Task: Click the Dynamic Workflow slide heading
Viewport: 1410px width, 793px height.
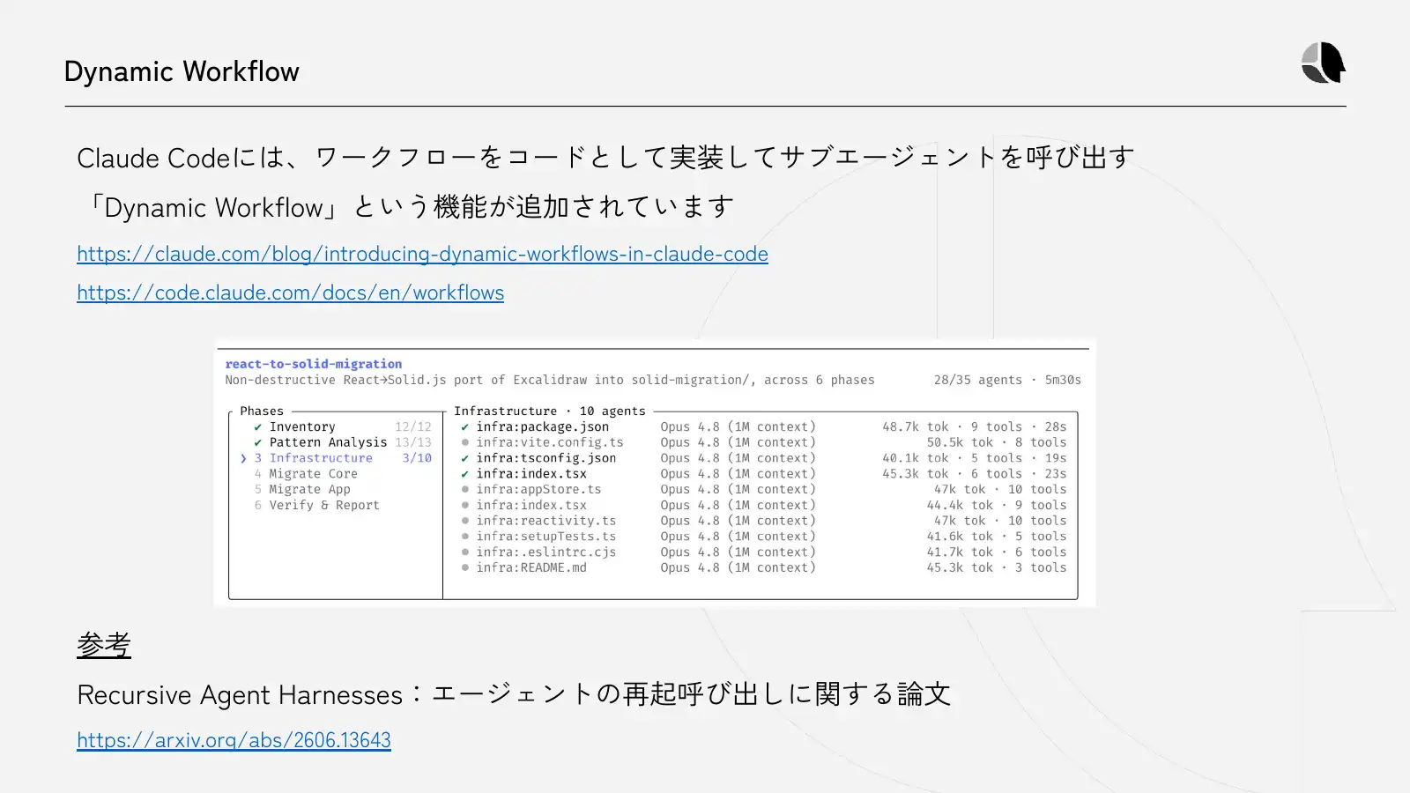Action: [x=182, y=71]
